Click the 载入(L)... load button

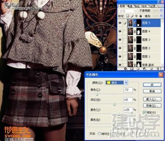(x=152, y=99)
